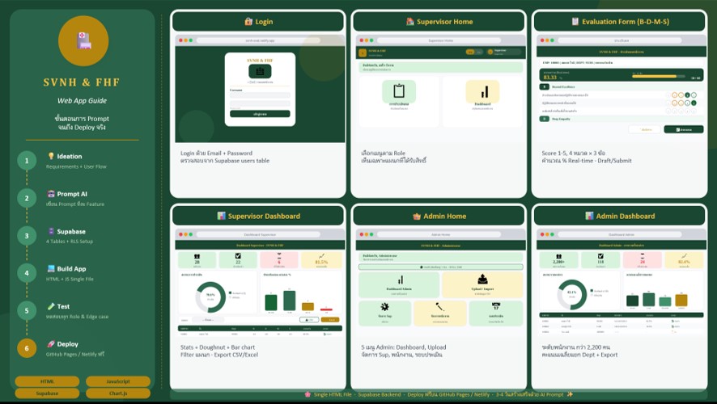Image resolution: width=717 pixels, height=404 pixels.
Task: Click the laptop icon beside Build App
Action: tap(51, 269)
